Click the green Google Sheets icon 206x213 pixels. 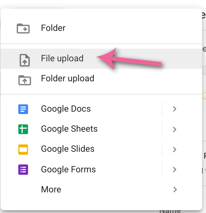tap(23, 129)
